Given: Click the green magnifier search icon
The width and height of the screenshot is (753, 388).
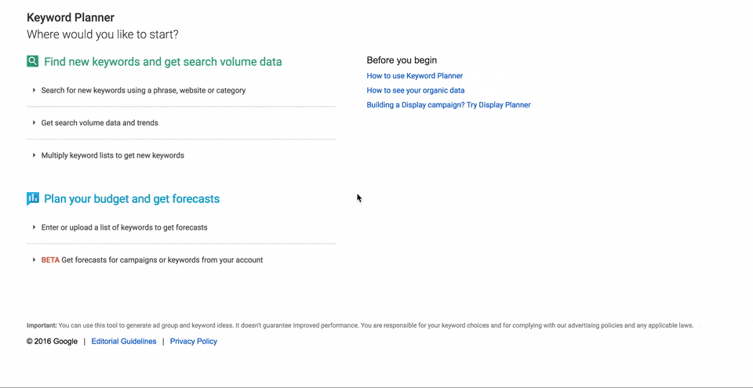Looking at the screenshot, I should tap(33, 61).
